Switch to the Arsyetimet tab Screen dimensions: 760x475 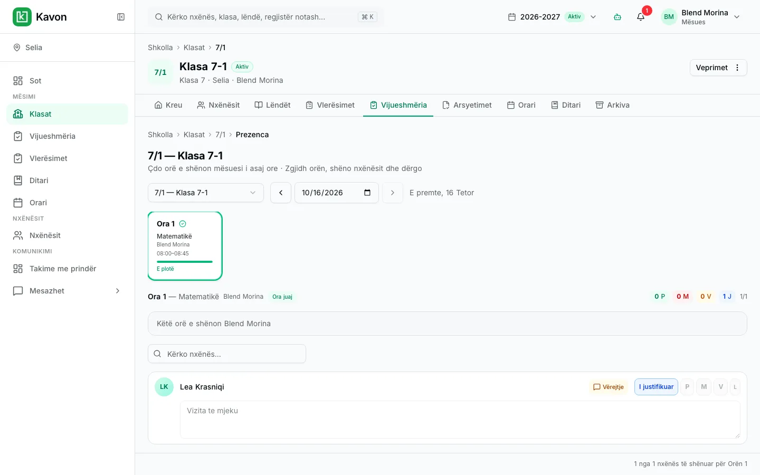click(x=467, y=105)
